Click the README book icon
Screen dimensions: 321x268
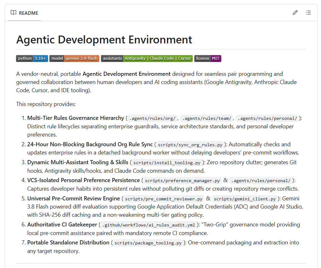coord(14,13)
